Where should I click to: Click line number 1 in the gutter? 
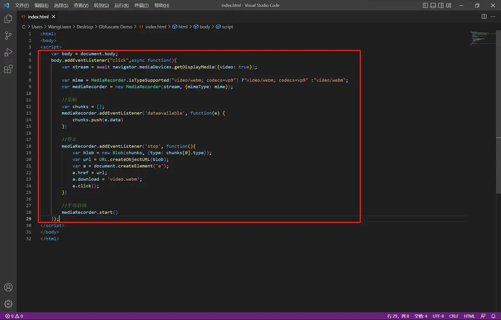pyautogui.click(x=30, y=34)
